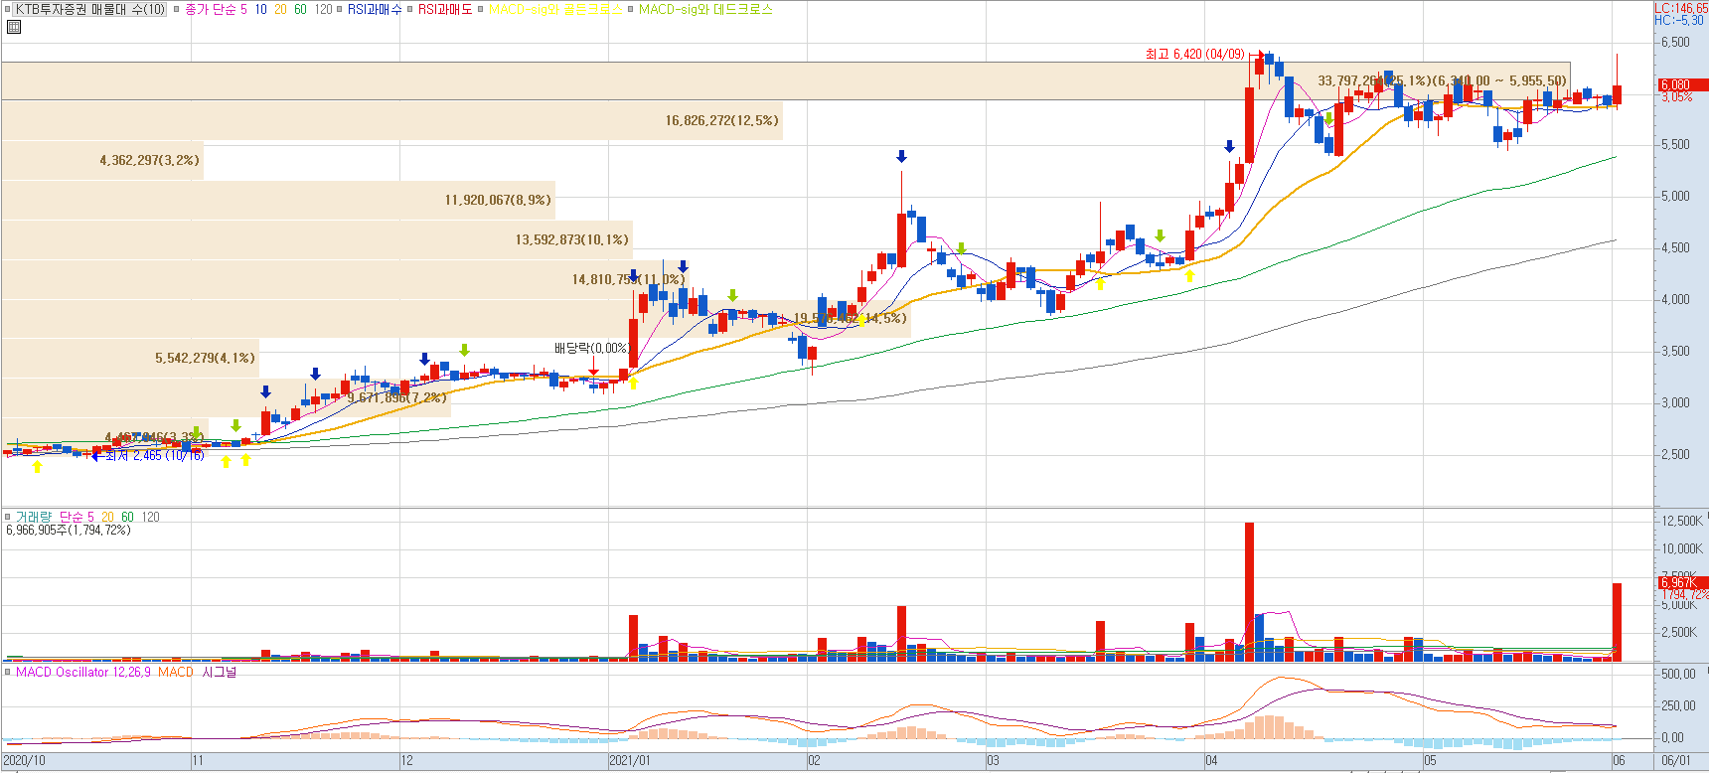This screenshot has width=1709, height=773.
Task: Select the orange 20-day price average legend
Action: tap(280, 9)
